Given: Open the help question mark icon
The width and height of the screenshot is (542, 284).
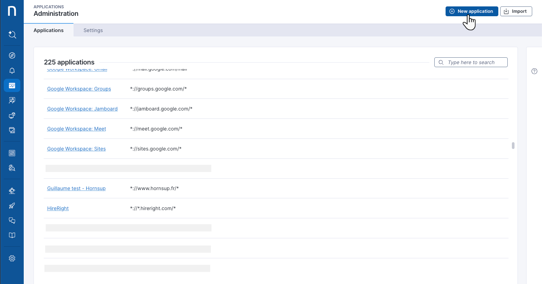Looking at the screenshot, I should coord(534,71).
